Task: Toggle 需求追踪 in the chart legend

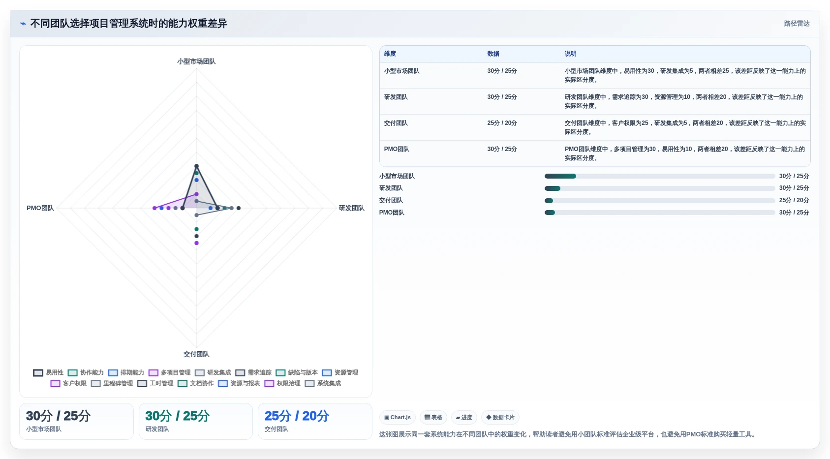Action: [253, 372]
